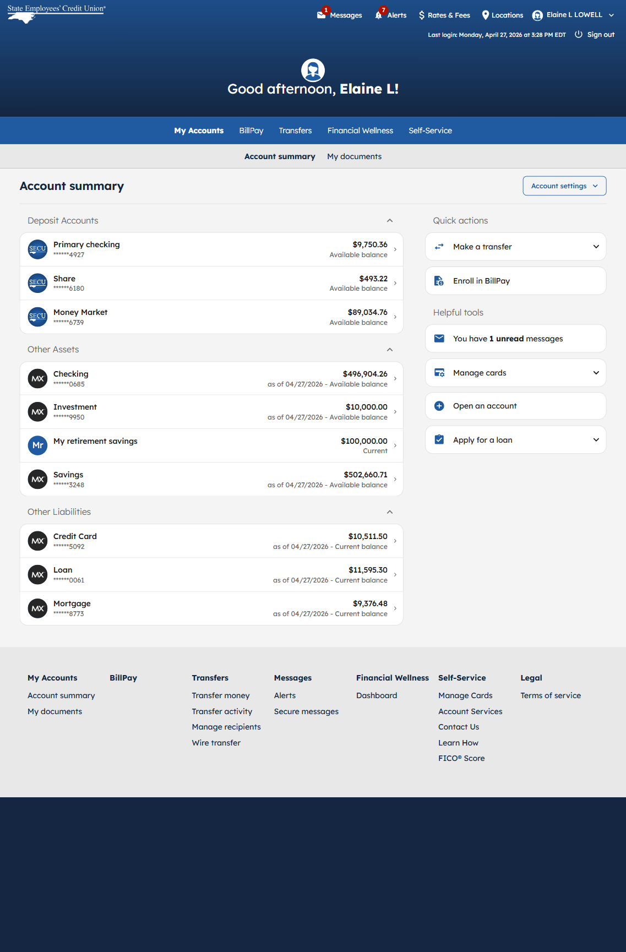The height and width of the screenshot is (952, 626).
Task: Click the sign out power icon
Action: 579,34
